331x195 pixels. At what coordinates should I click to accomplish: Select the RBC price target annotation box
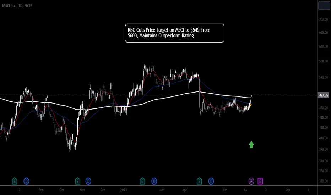[x=175, y=33]
